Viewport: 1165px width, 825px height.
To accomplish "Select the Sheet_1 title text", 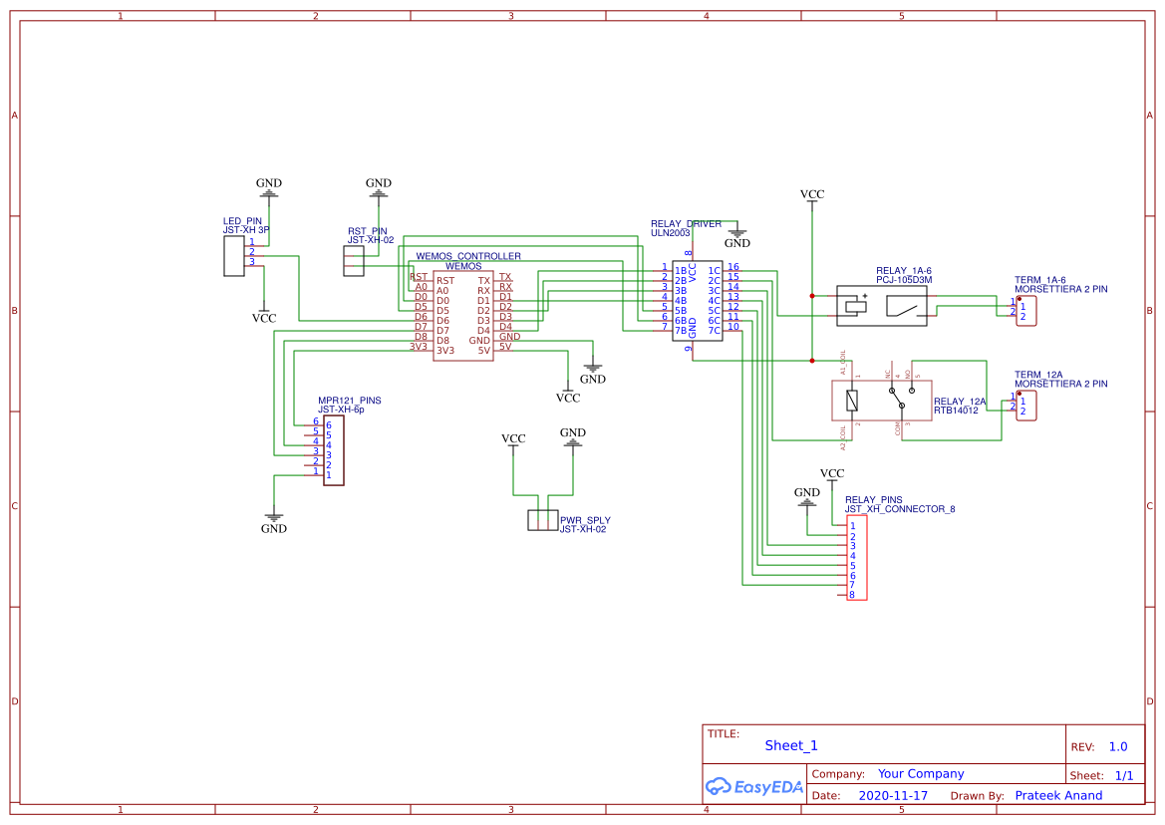I will point(790,745).
